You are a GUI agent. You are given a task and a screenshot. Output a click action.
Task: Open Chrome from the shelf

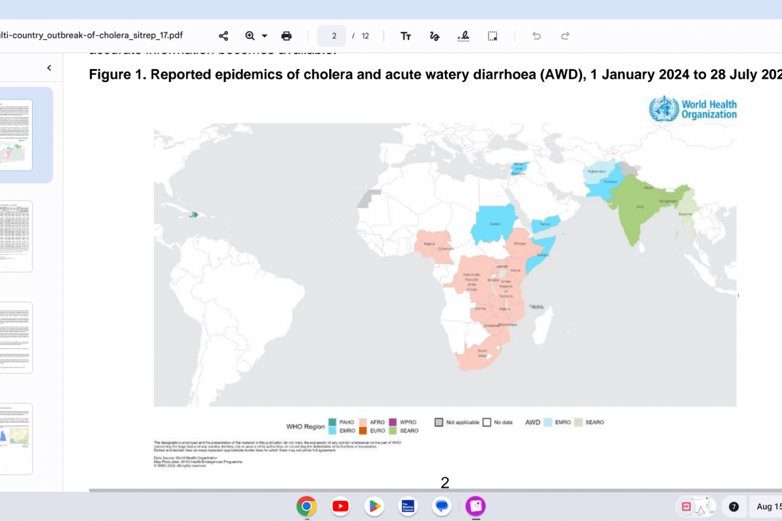tap(306, 506)
